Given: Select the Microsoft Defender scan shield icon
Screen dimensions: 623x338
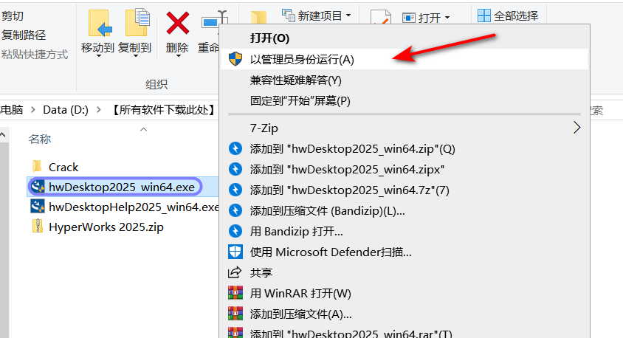Looking at the screenshot, I should [235, 252].
